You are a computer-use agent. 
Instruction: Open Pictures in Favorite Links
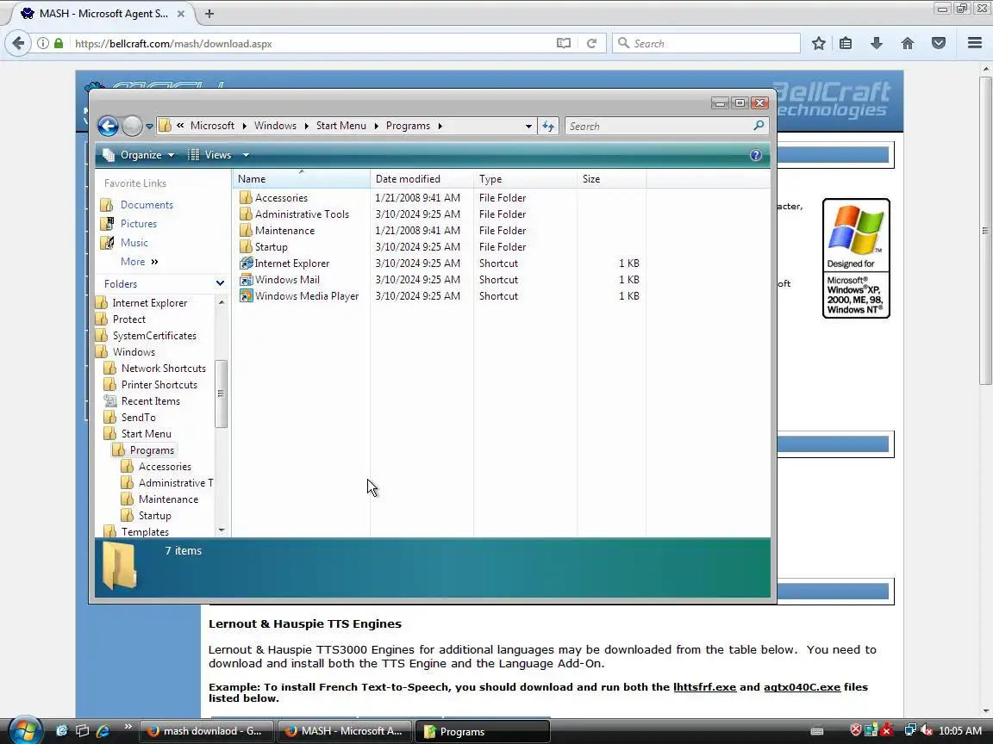139,224
